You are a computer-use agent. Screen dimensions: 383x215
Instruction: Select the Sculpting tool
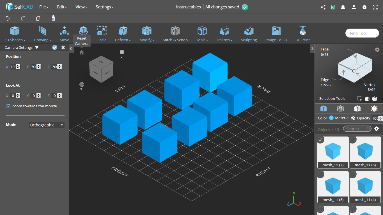click(x=249, y=34)
